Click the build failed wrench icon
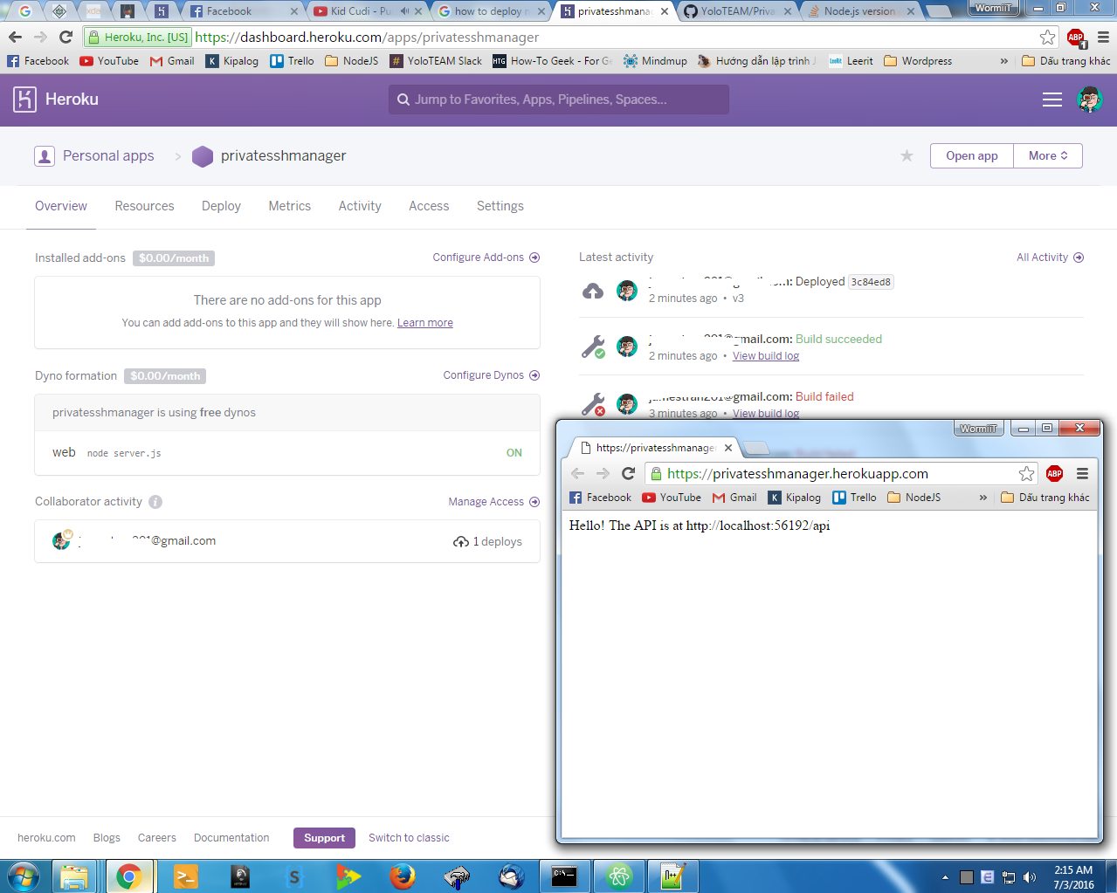Image resolution: width=1117 pixels, height=893 pixels. click(x=594, y=405)
